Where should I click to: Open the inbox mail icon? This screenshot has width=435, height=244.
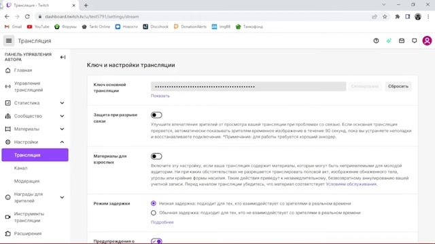[x=402, y=41]
